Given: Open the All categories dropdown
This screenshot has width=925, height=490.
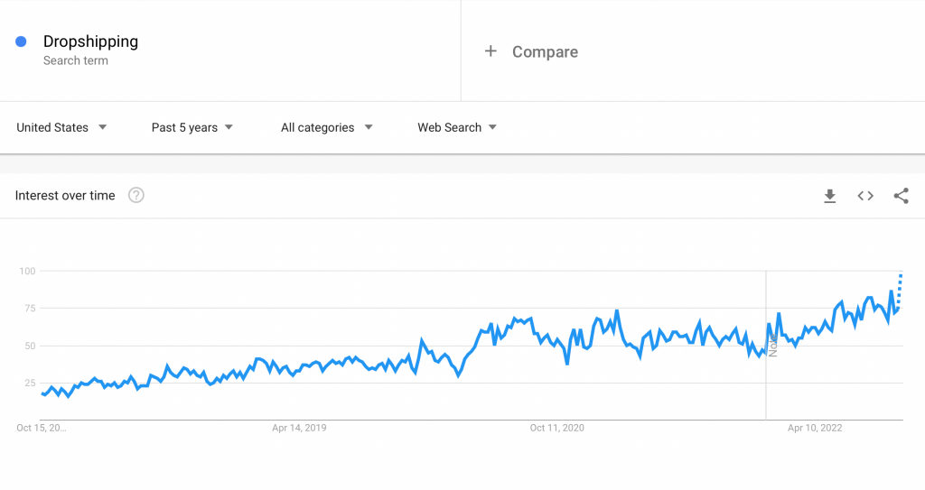Looking at the screenshot, I should [327, 127].
